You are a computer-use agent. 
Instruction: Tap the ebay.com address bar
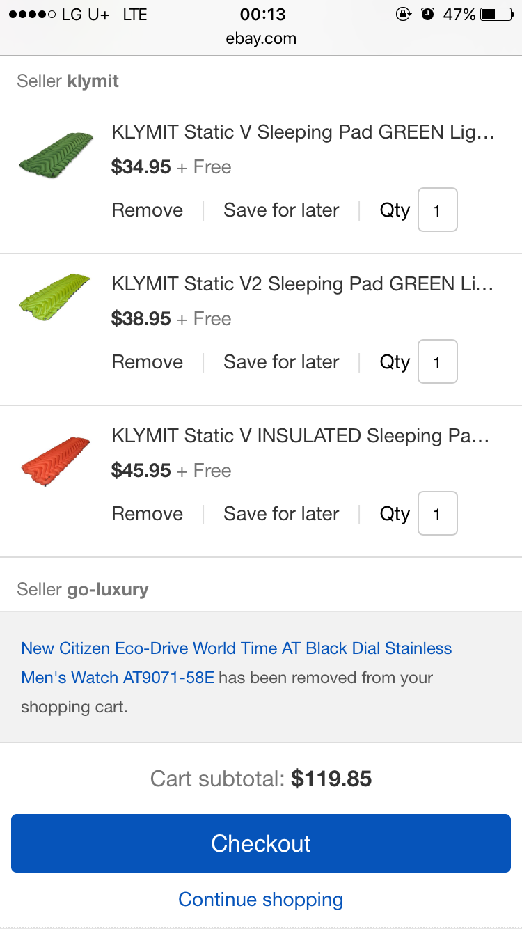click(261, 39)
